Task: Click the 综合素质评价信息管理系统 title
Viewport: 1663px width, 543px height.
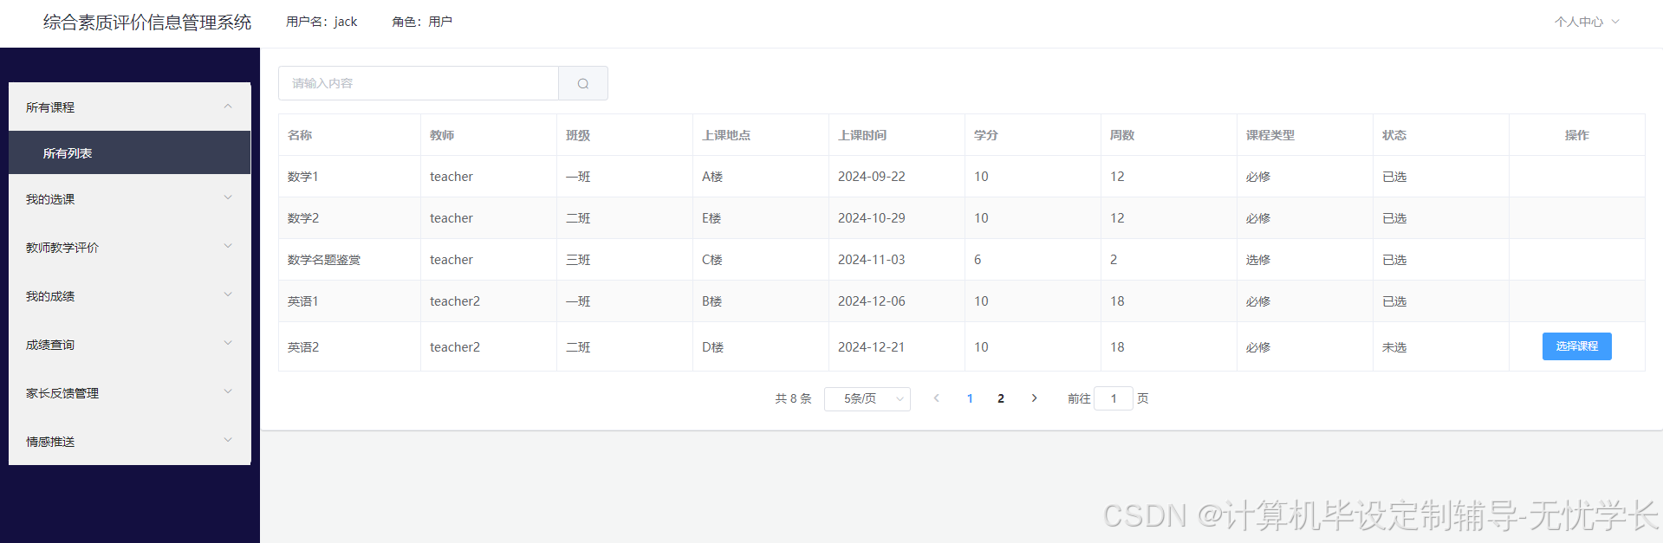Action: [x=147, y=23]
